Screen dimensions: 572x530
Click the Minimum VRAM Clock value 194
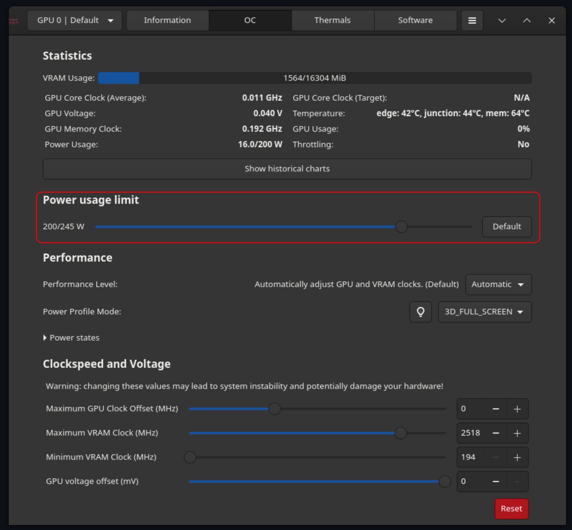point(471,457)
